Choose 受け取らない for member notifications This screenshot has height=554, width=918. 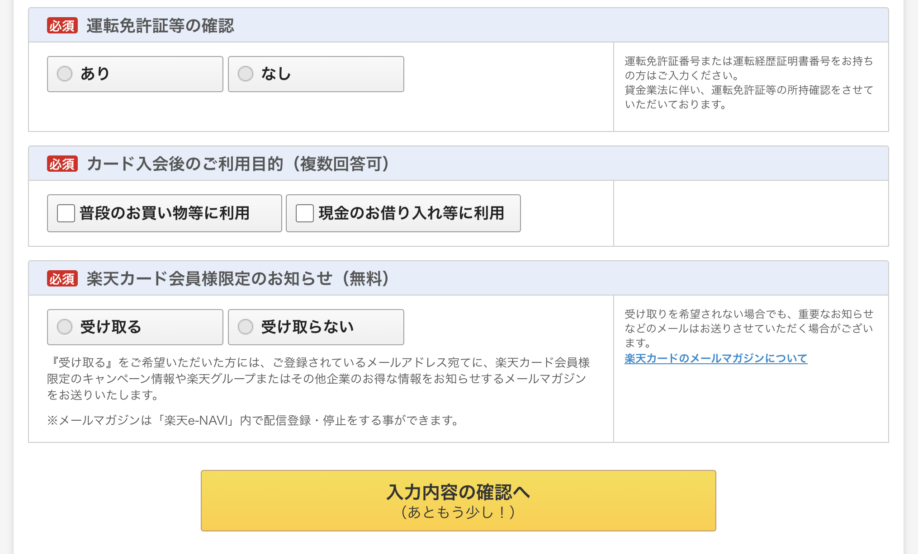[x=246, y=327]
